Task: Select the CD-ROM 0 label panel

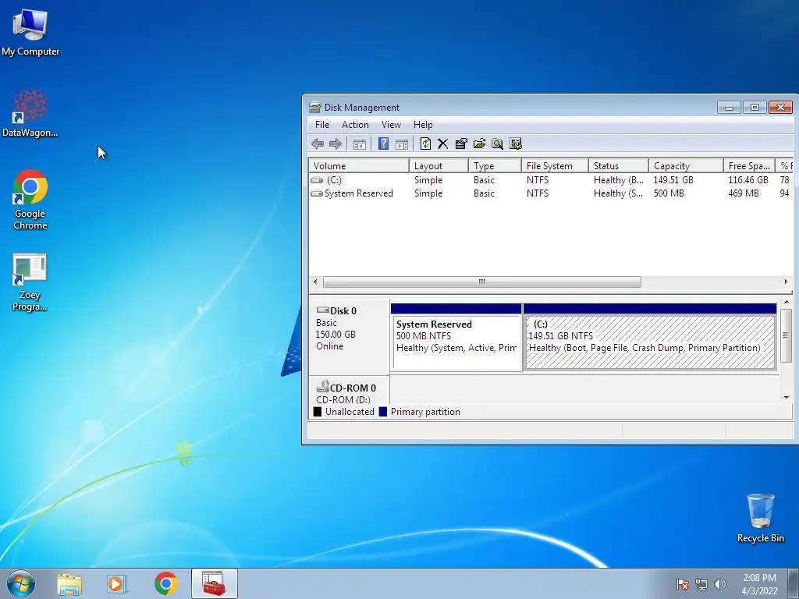Action: click(349, 392)
